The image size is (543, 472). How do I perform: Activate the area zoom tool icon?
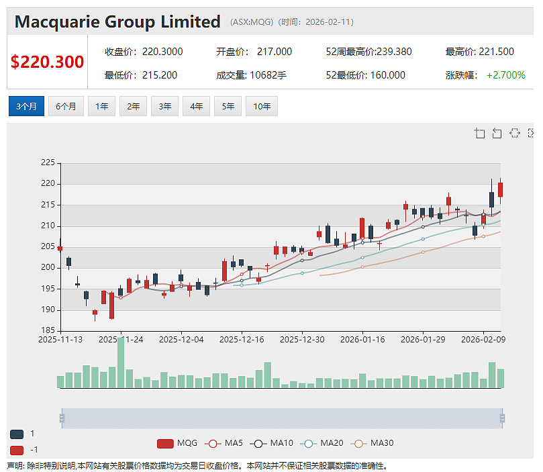(480, 133)
